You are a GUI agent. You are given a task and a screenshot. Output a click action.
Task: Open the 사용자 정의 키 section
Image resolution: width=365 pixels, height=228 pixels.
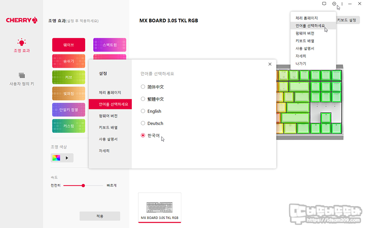[21, 79]
